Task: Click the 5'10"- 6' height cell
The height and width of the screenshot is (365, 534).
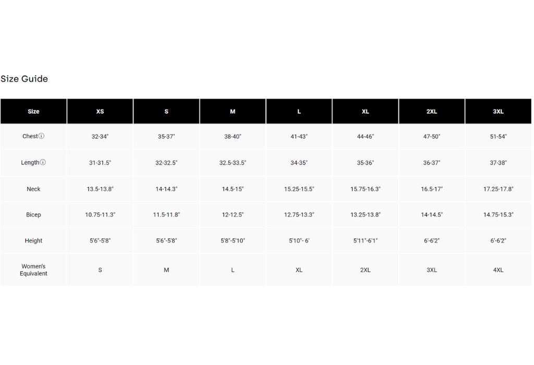Action: (299, 241)
